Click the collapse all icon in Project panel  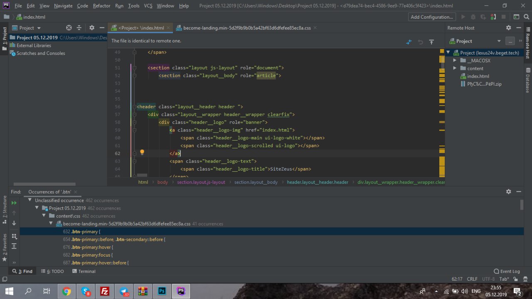coord(79,28)
